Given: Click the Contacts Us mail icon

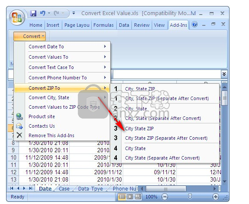Looking at the screenshot, I should click(x=19, y=126).
